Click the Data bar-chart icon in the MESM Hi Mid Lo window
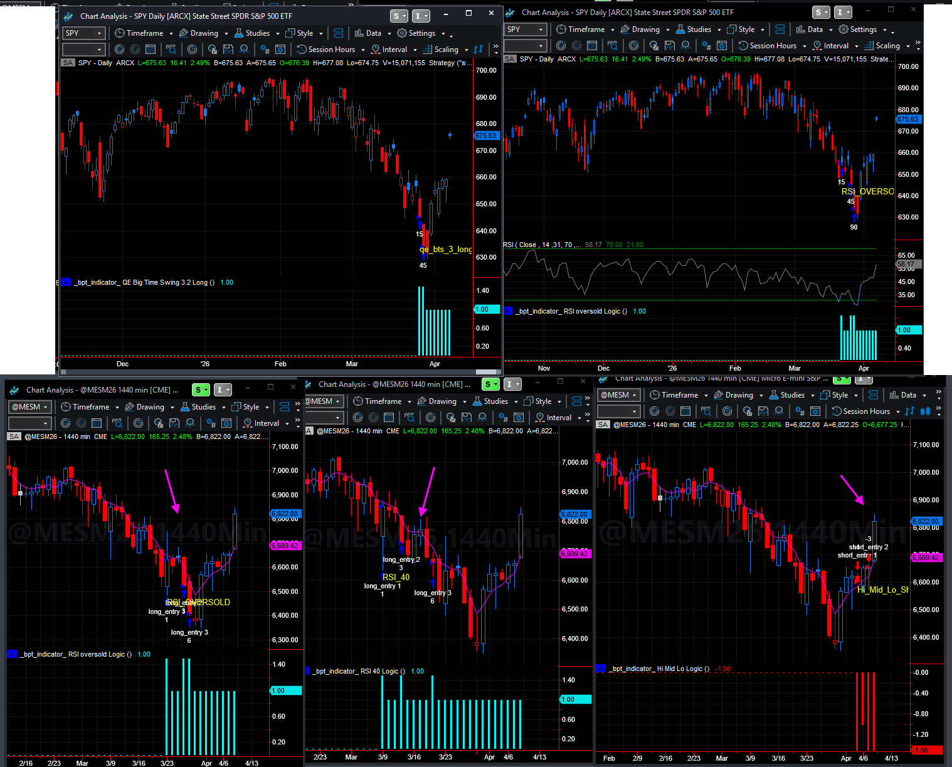The height and width of the screenshot is (767, 952). (894, 395)
